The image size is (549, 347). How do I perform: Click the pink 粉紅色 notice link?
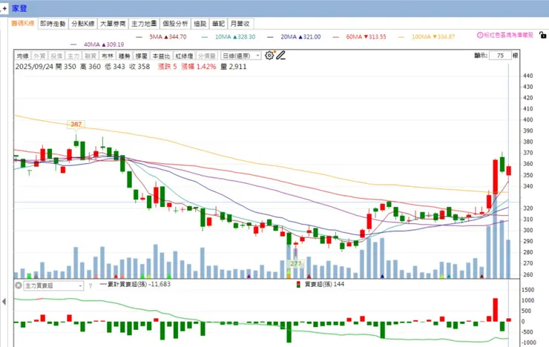[508, 35]
